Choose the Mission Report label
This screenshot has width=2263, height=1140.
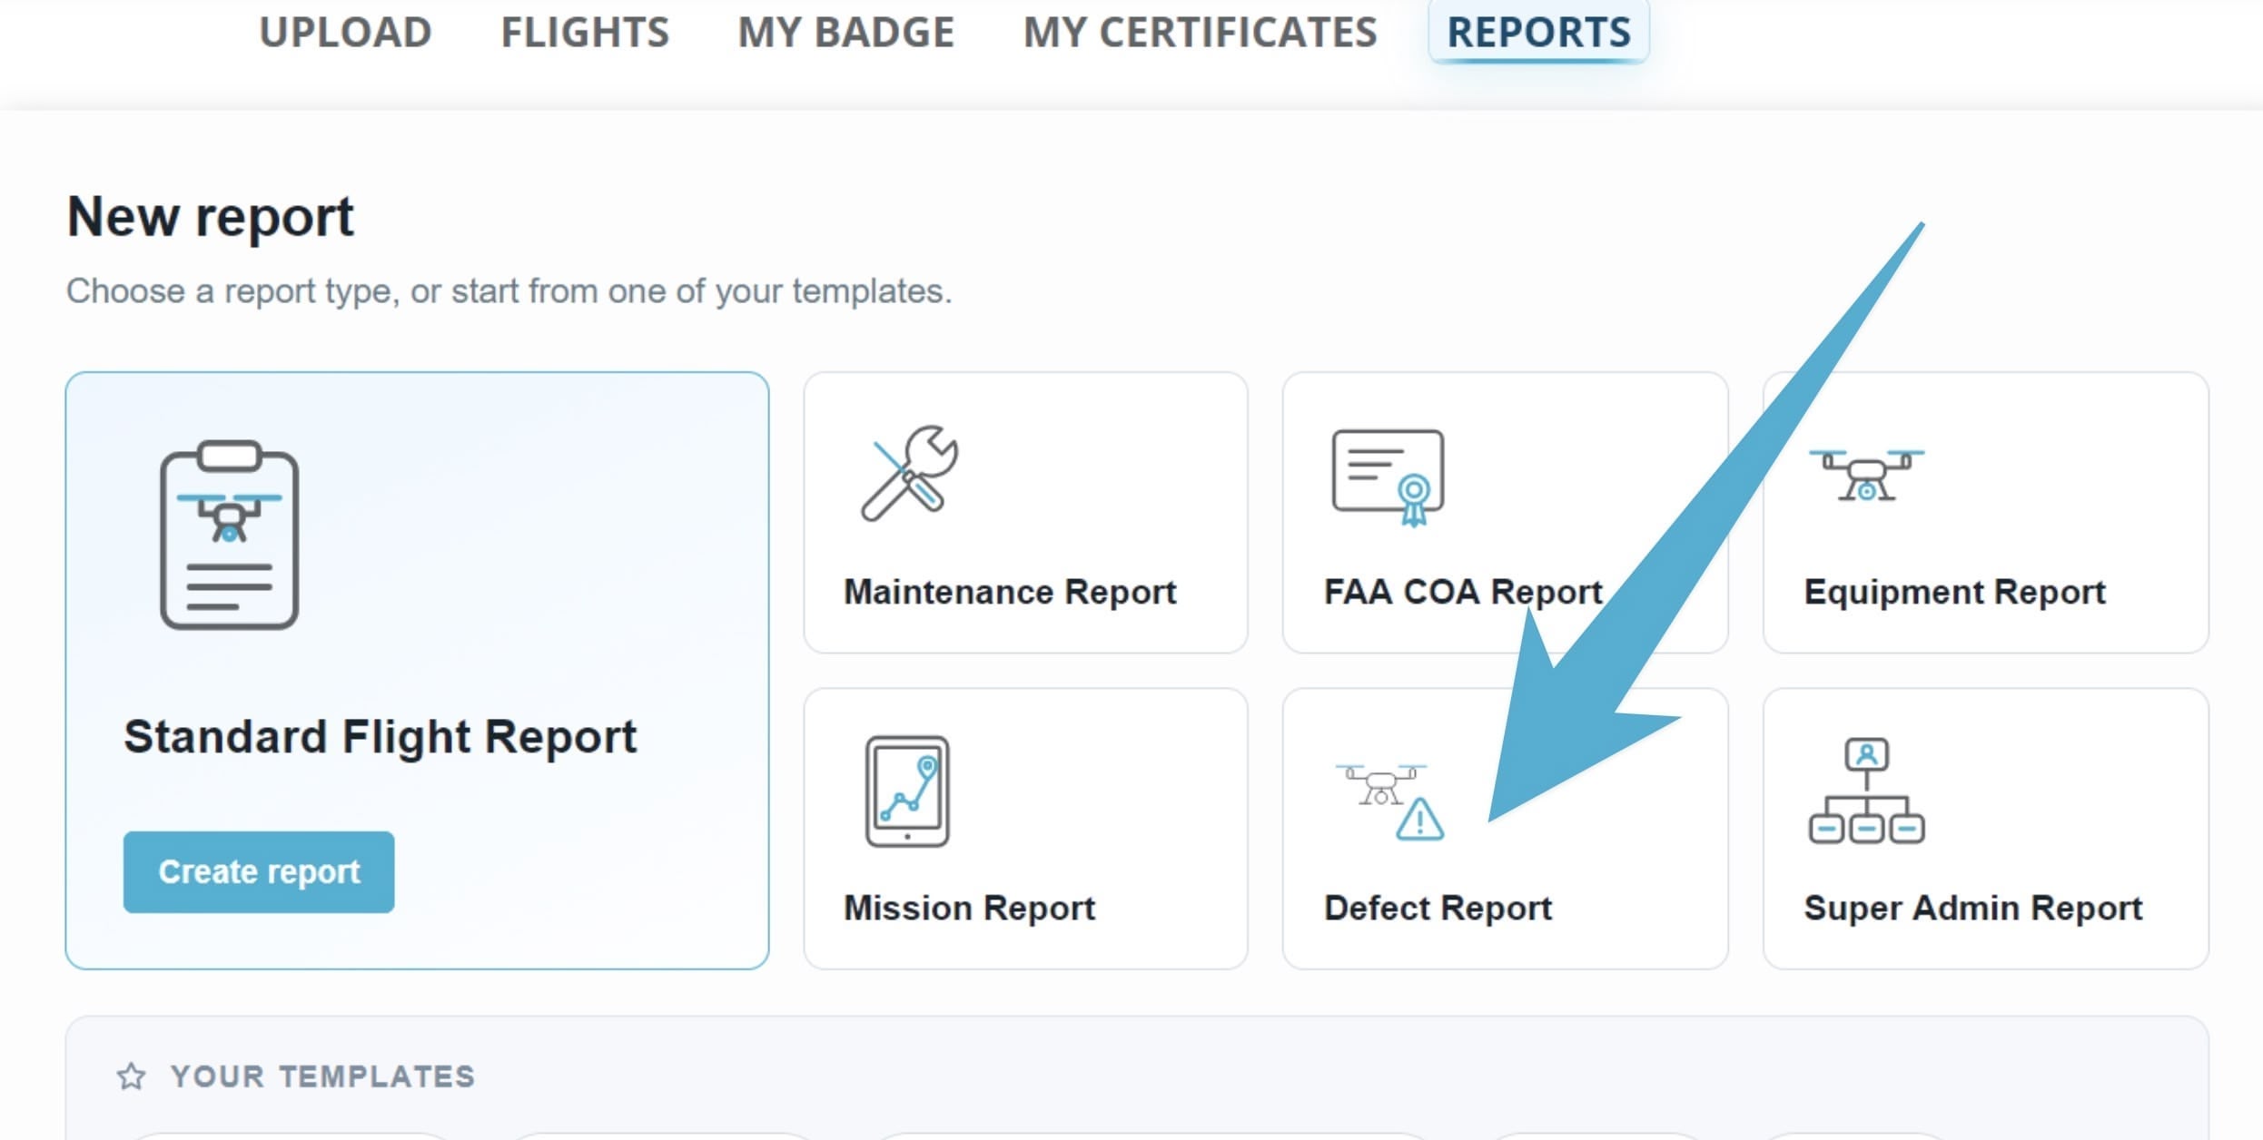[969, 908]
